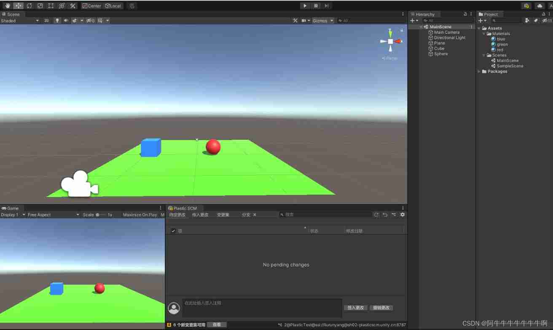The image size is (553, 330).
Task: Click the 查看 button in status bar
Action: (x=217, y=325)
